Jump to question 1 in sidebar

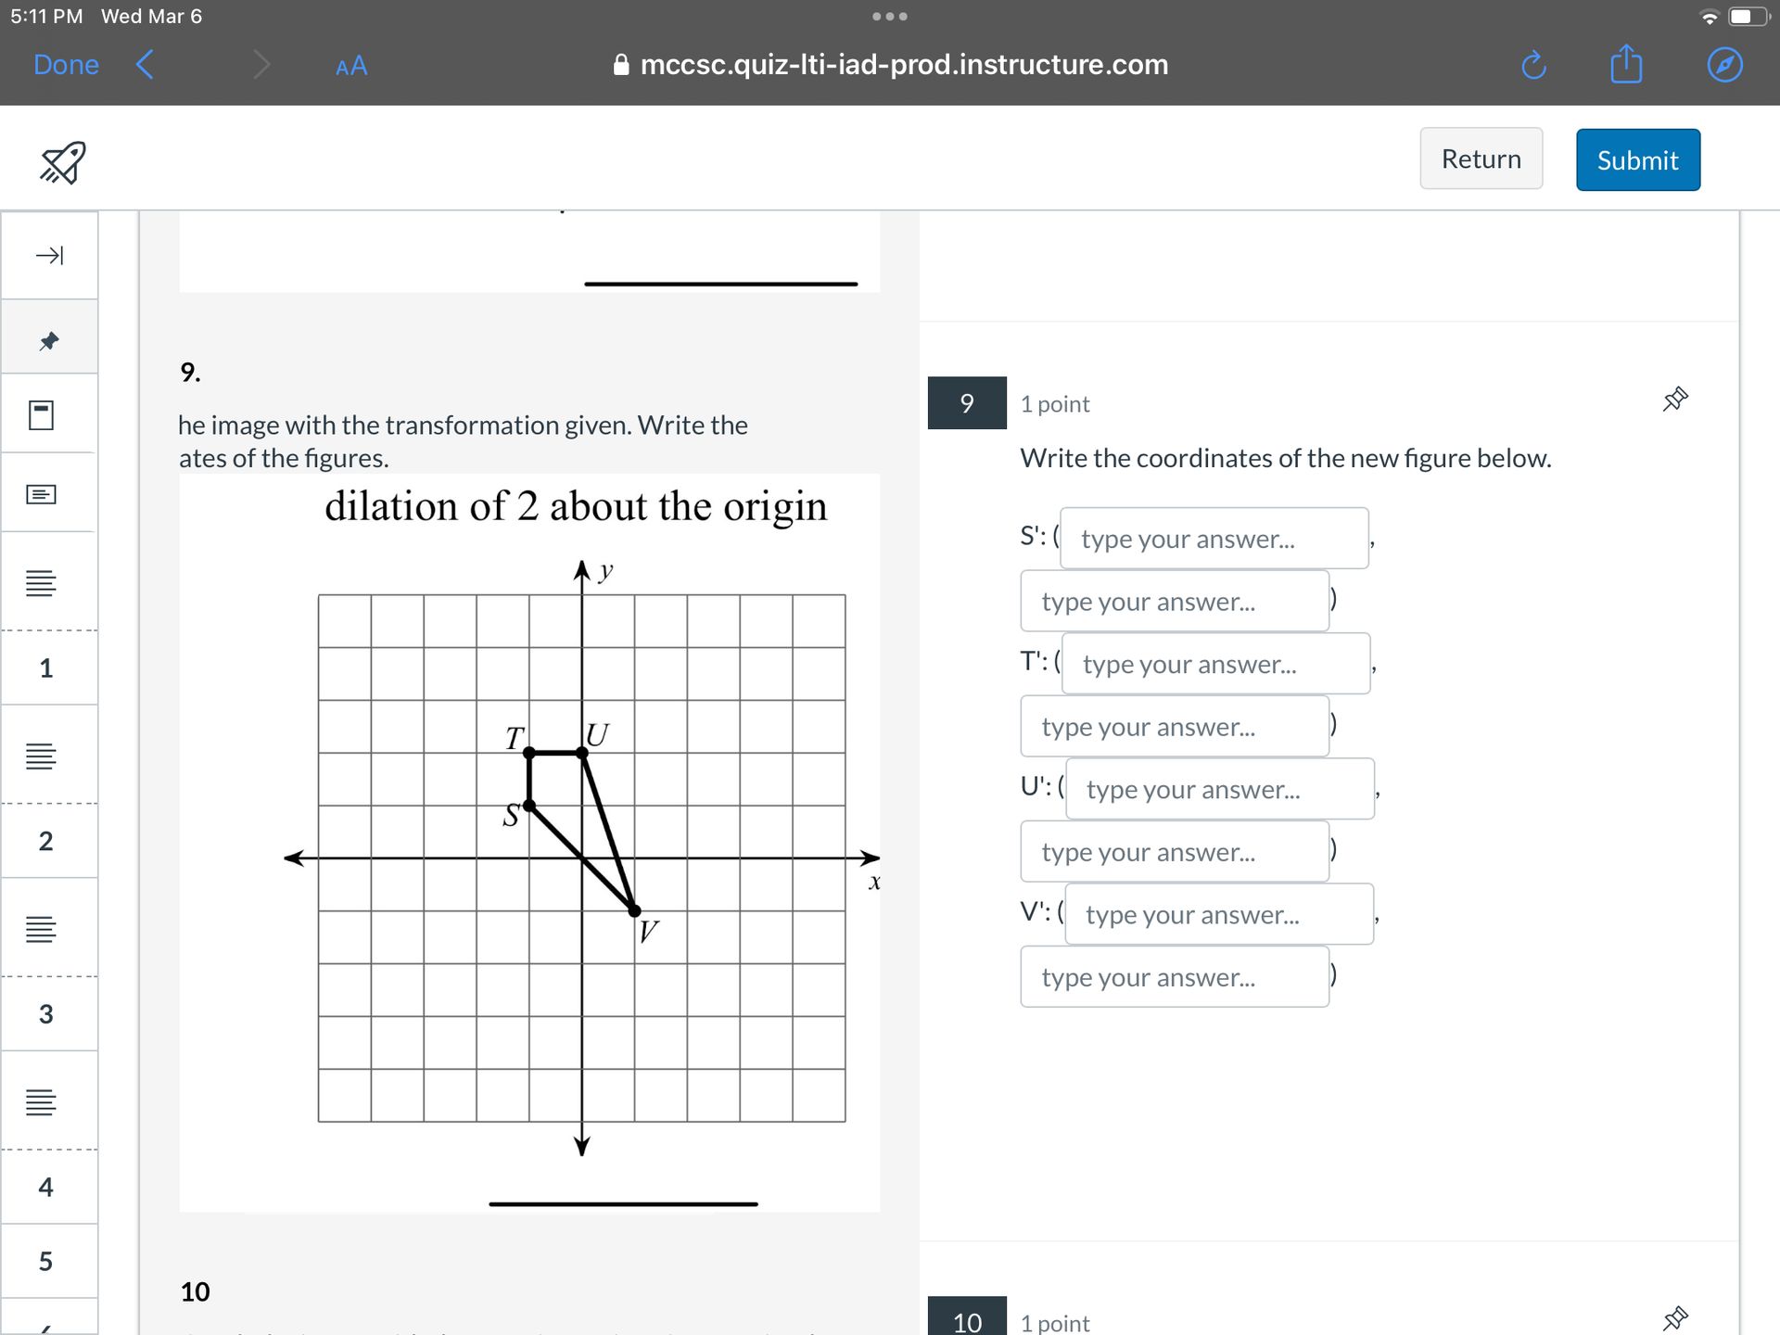(46, 667)
